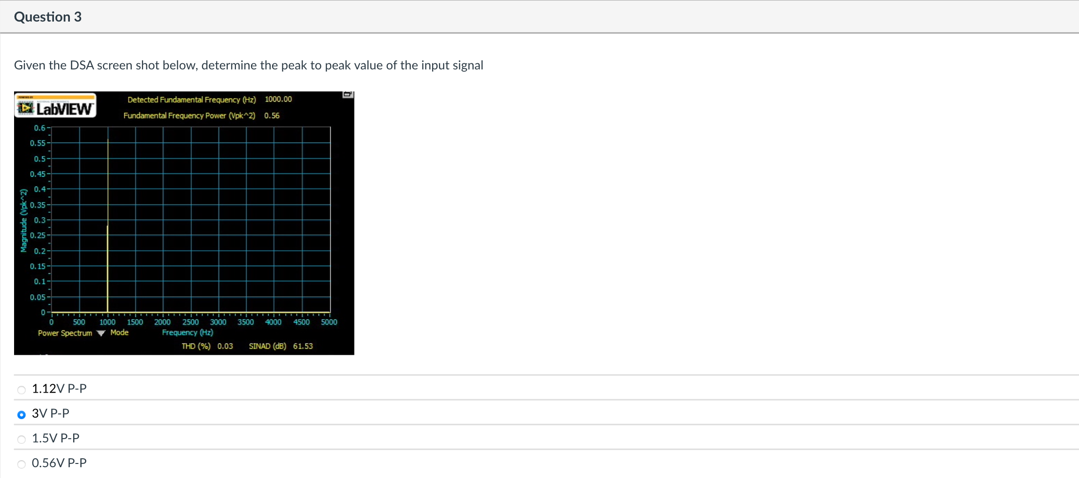Click the restore window icon on the DSA panel
The width and height of the screenshot is (1079, 478).
pos(348,94)
